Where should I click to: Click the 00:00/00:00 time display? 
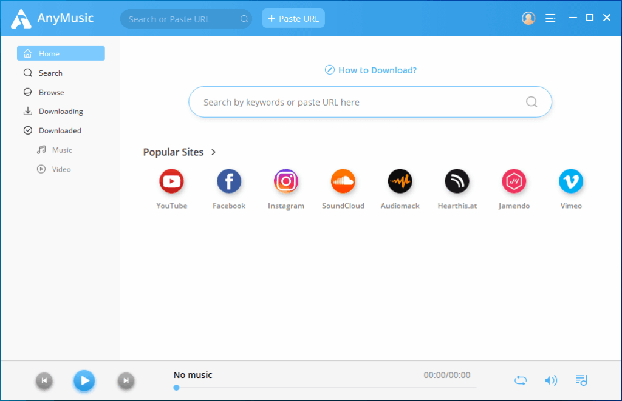pyautogui.click(x=447, y=375)
